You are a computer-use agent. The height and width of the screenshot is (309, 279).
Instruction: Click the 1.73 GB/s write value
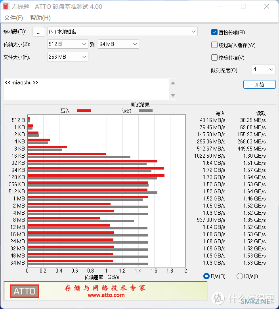pos(214,177)
